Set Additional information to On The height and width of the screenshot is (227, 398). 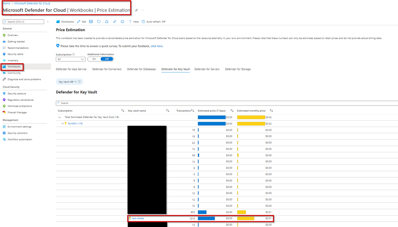coord(94,59)
